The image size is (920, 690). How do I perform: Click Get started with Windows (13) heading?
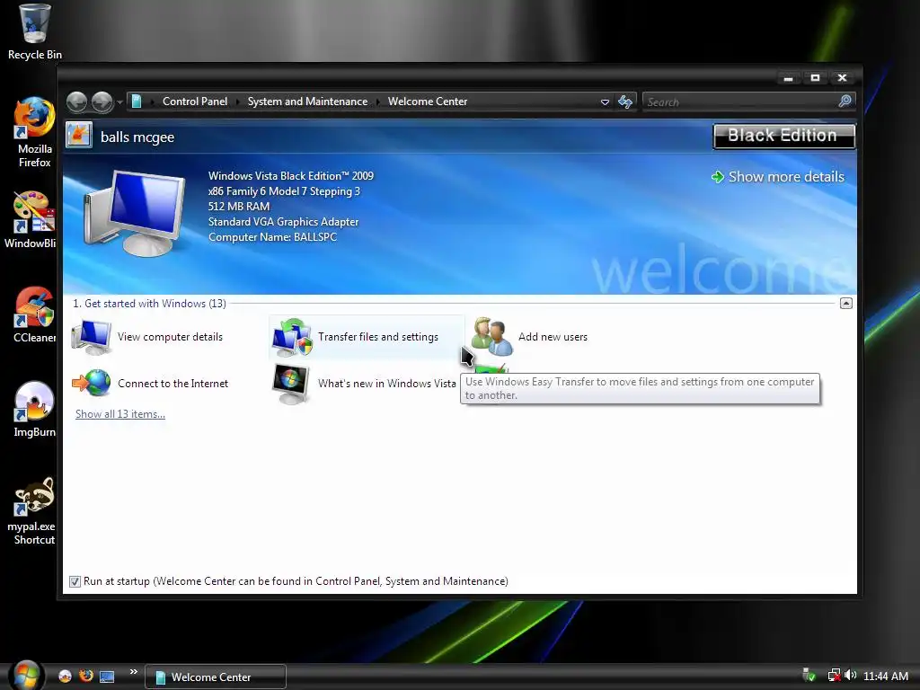pyautogui.click(x=150, y=304)
